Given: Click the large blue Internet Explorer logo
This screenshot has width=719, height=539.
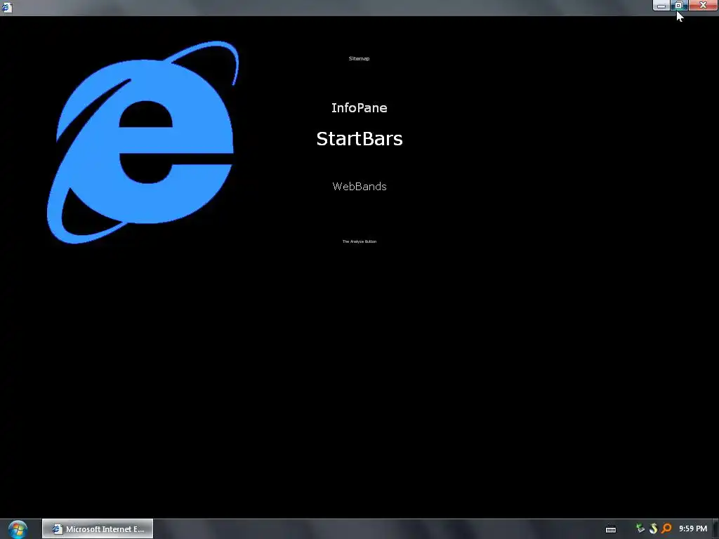Looking at the screenshot, I should click(x=143, y=142).
